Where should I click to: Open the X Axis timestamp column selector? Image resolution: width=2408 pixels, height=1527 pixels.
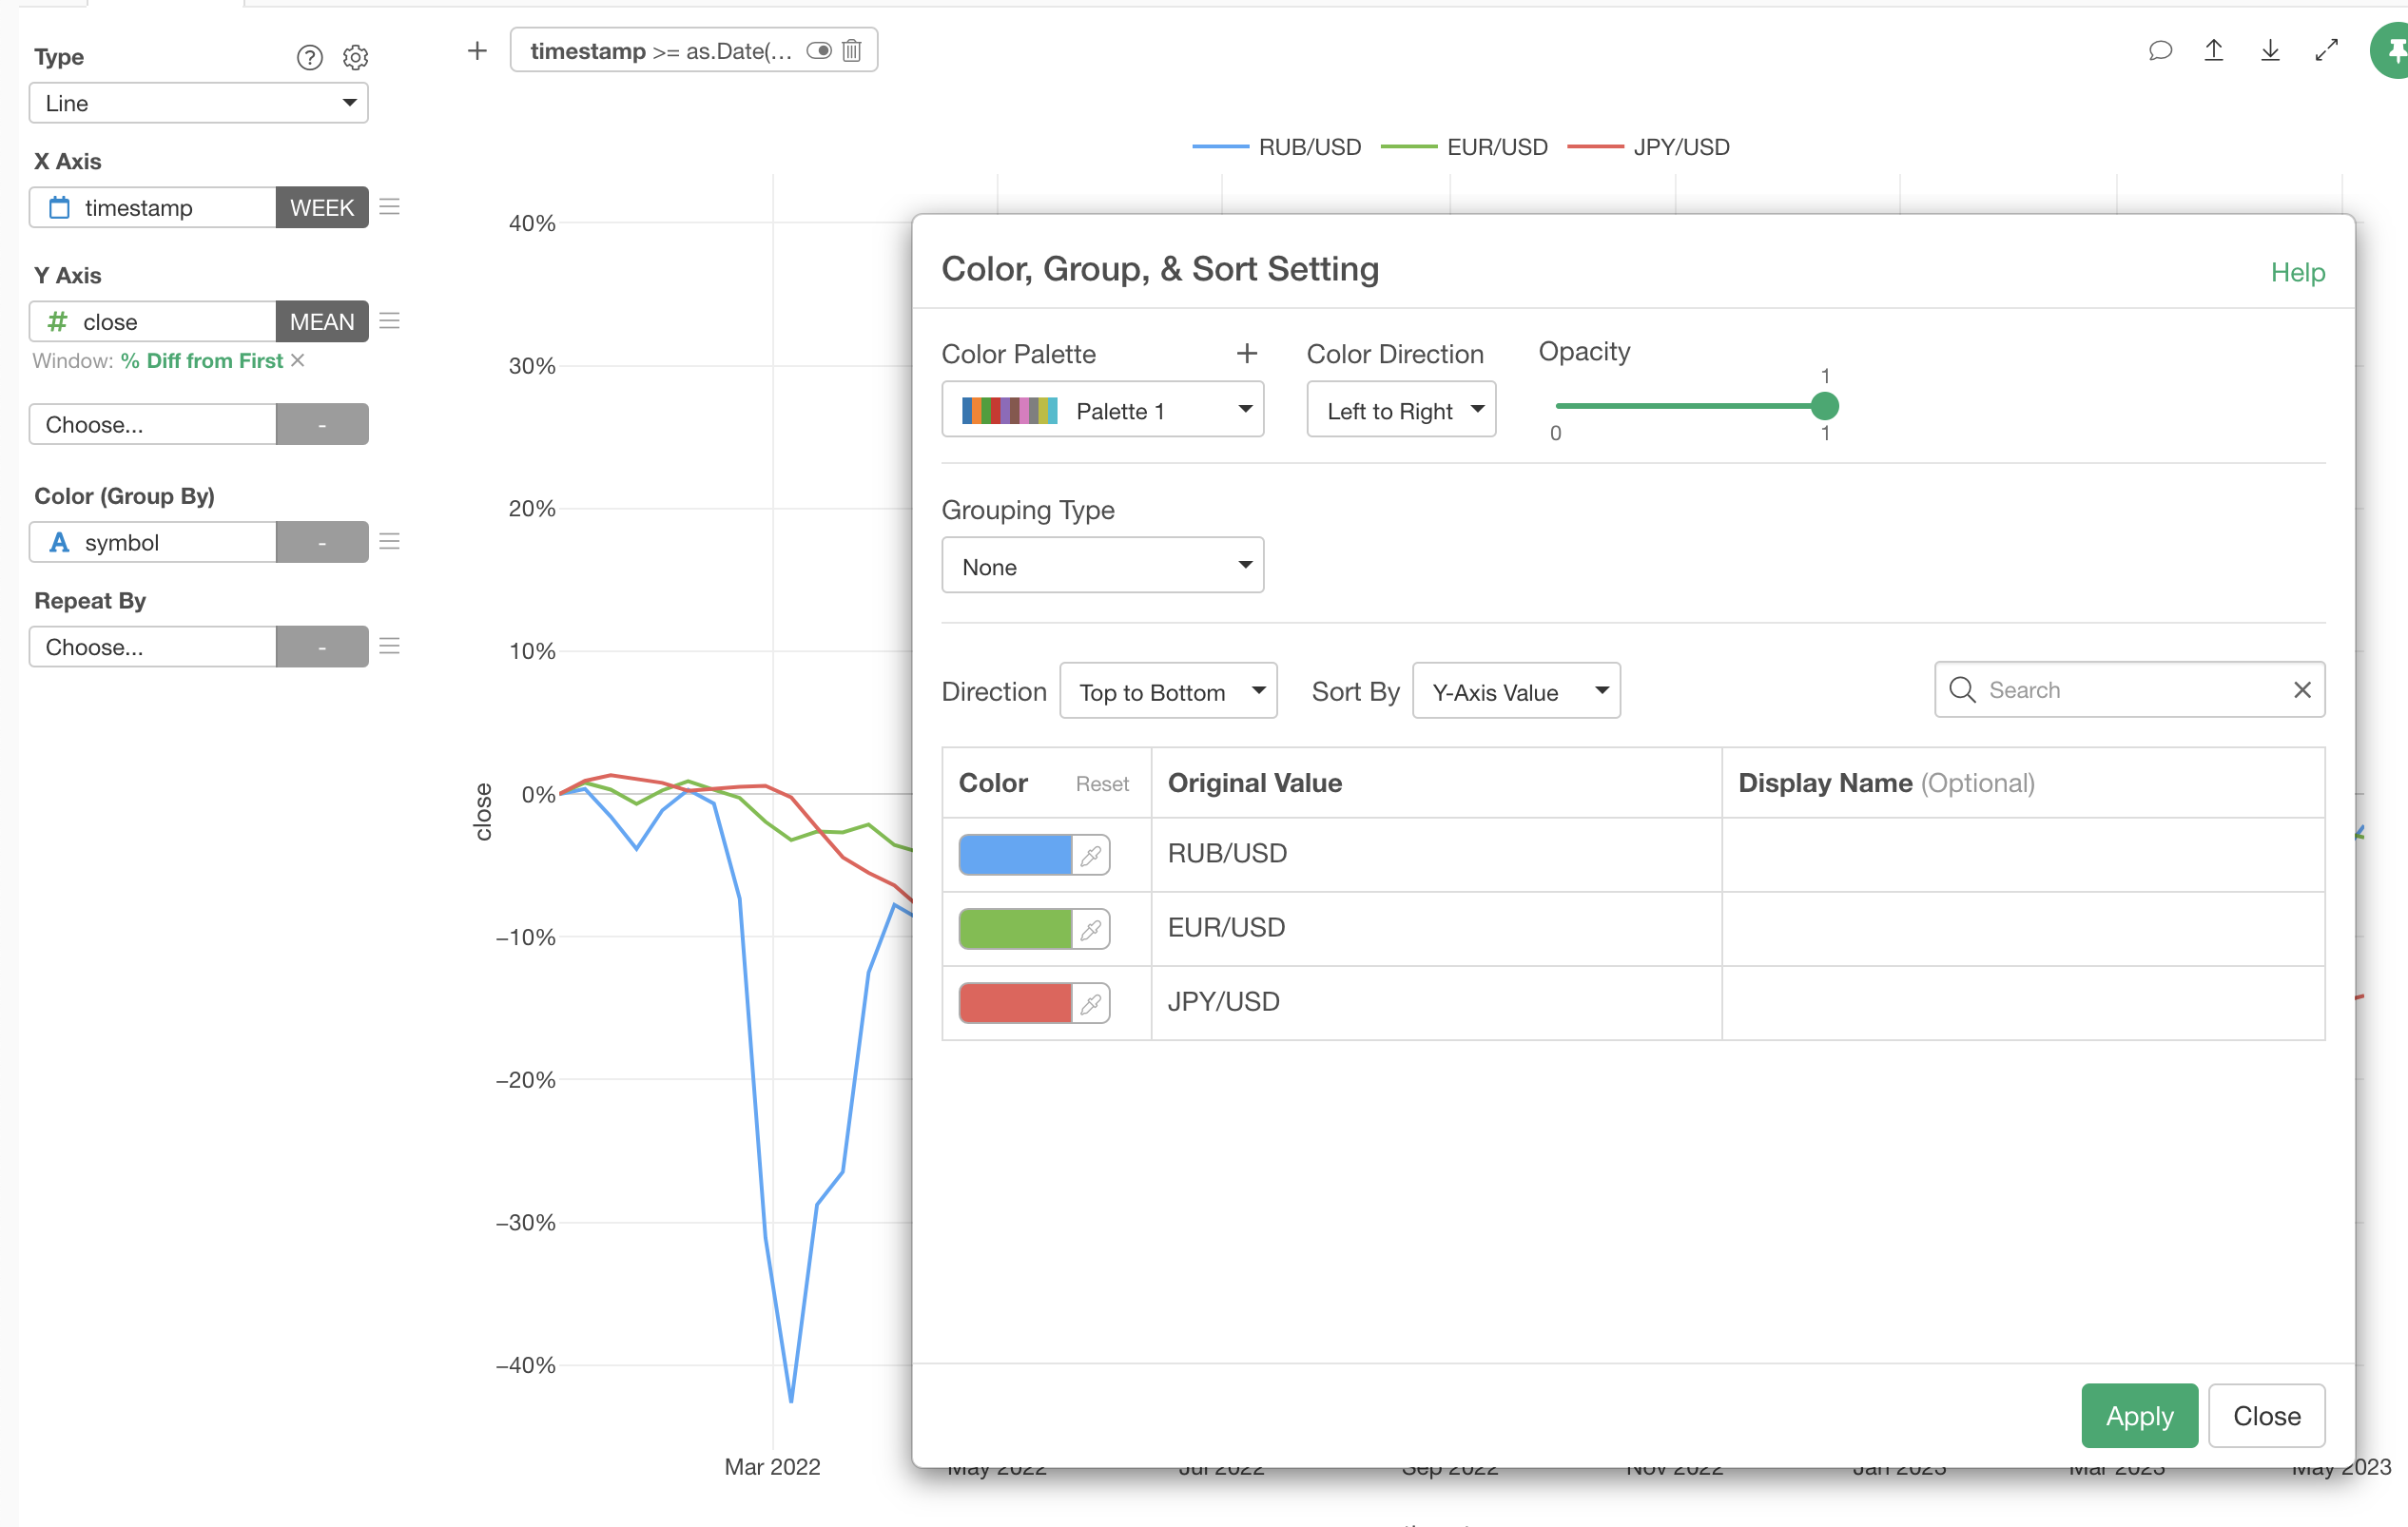[x=153, y=207]
